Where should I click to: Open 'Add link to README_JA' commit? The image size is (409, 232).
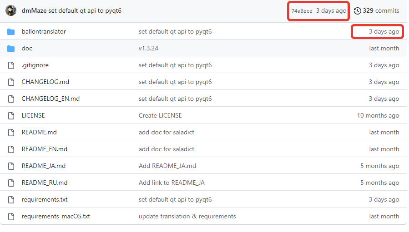click(x=172, y=183)
